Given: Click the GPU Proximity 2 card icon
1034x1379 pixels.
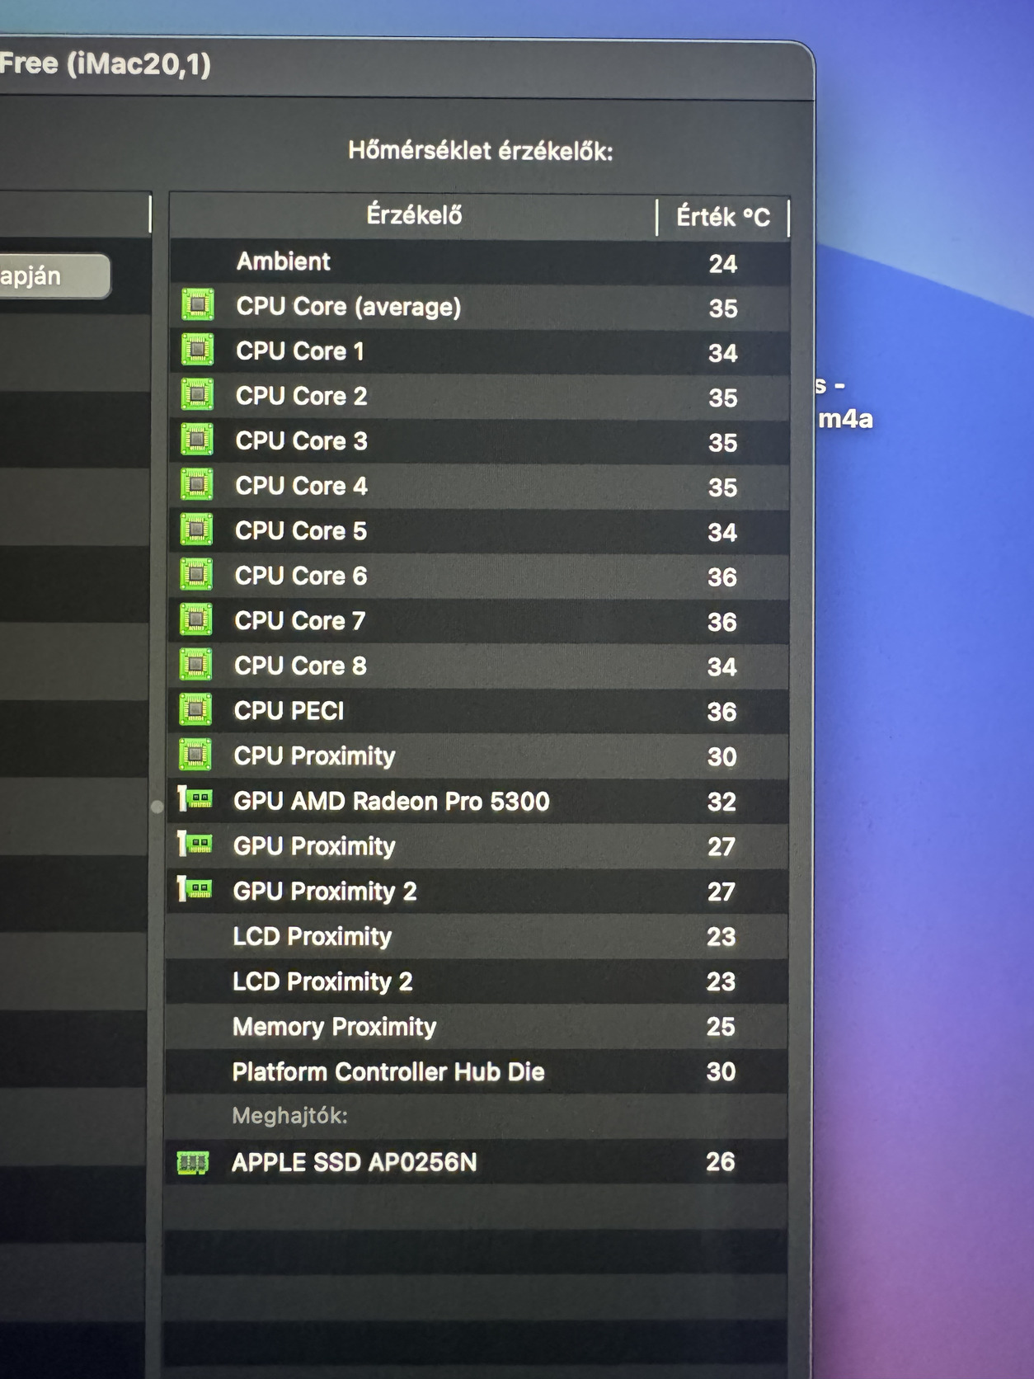Looking at the screenshot, I should [x=195, y=889].
